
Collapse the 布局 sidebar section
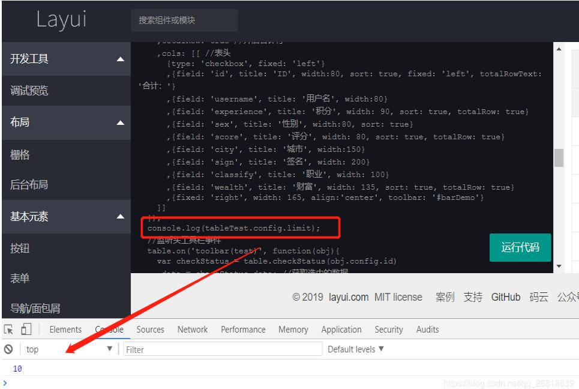[x=67, y=122]
